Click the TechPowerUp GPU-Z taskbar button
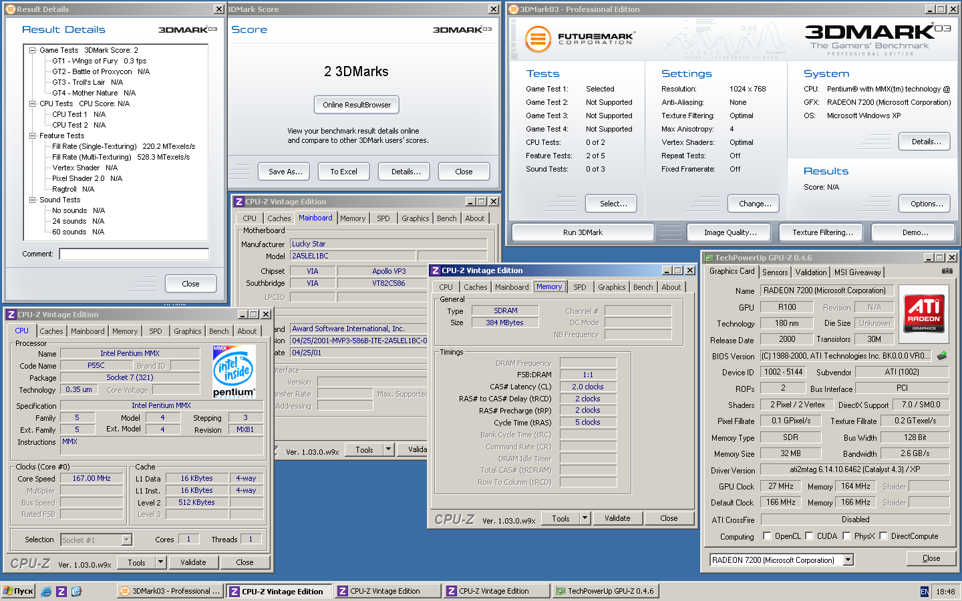Screen dimensions: 962x601 [x=605, y=591]
